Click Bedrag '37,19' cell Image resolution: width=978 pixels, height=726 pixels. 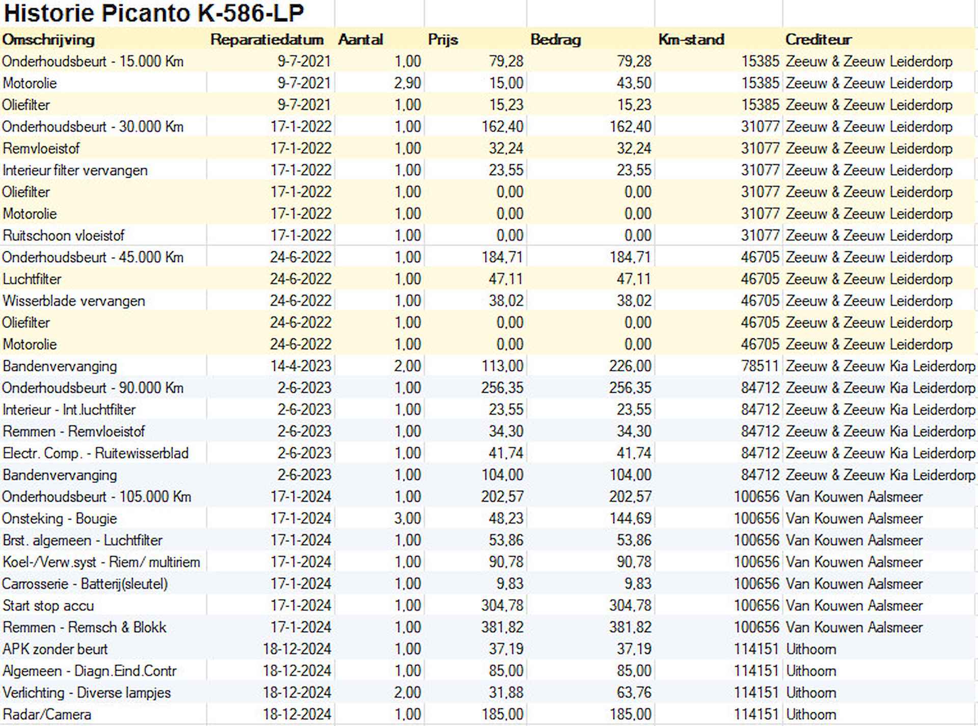(x=634, y=650)
